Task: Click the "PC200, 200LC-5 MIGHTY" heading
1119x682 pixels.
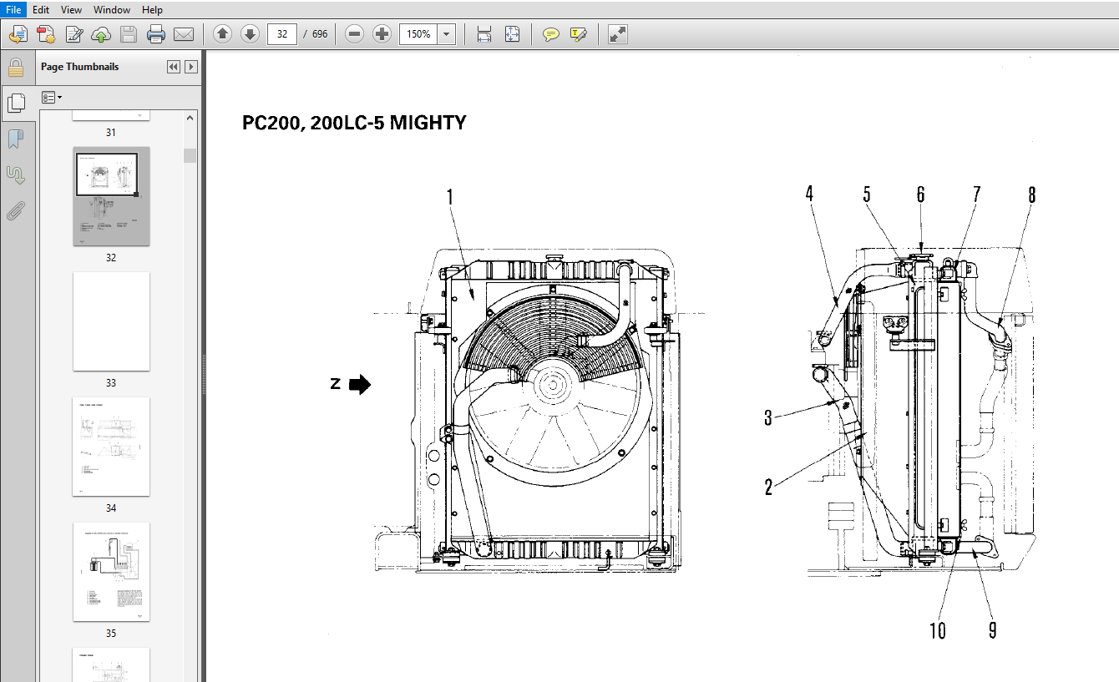Action: [x=354, y=124]
